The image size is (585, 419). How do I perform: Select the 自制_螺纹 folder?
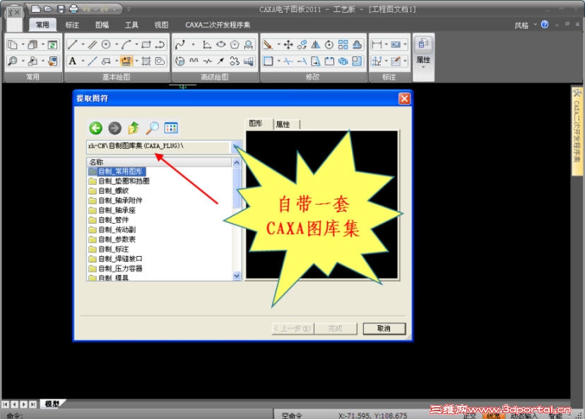point(109,191)
